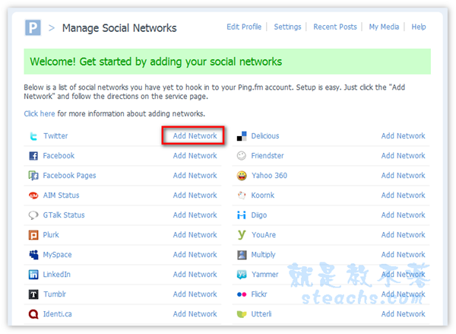Add Network for Flickr
Viewport: 456px width, 334px height.
[403, 294]
